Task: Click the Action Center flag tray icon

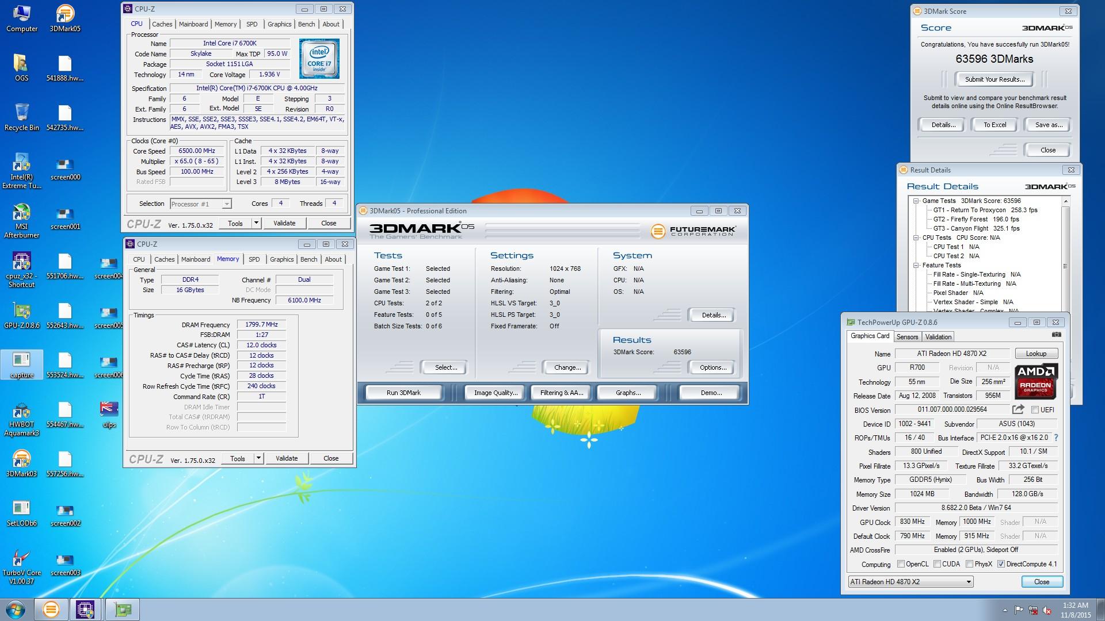Action: pos(1019,610)
